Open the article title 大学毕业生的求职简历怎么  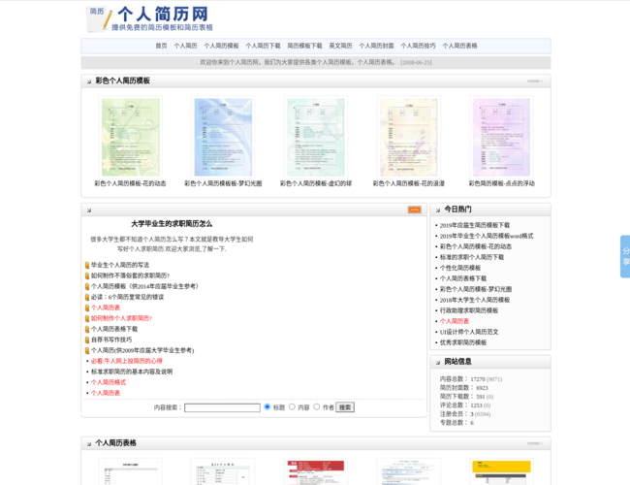pos(172,224)
